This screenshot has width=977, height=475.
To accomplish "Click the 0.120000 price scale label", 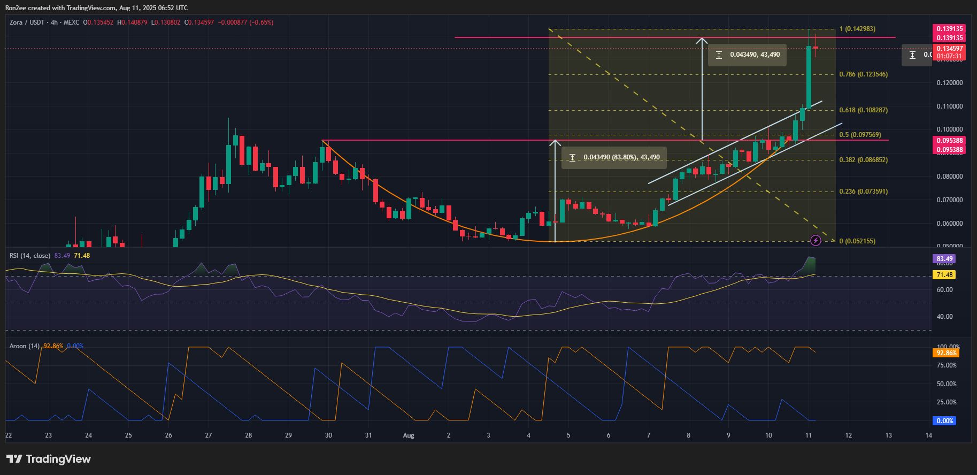I will pos(949,83).
